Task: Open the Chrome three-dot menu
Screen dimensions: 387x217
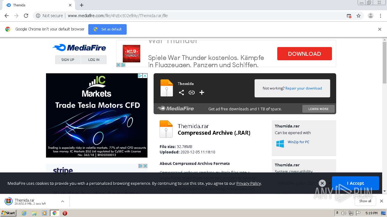Action: (x=380, y=16)
